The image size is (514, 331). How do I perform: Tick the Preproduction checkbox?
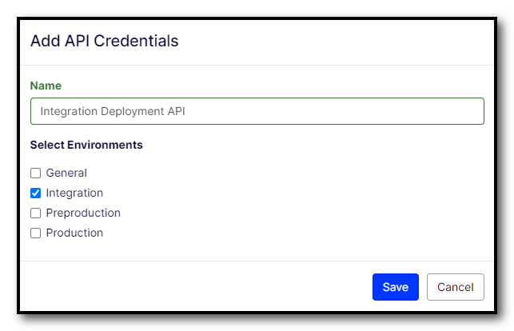(x=35, y=213)
